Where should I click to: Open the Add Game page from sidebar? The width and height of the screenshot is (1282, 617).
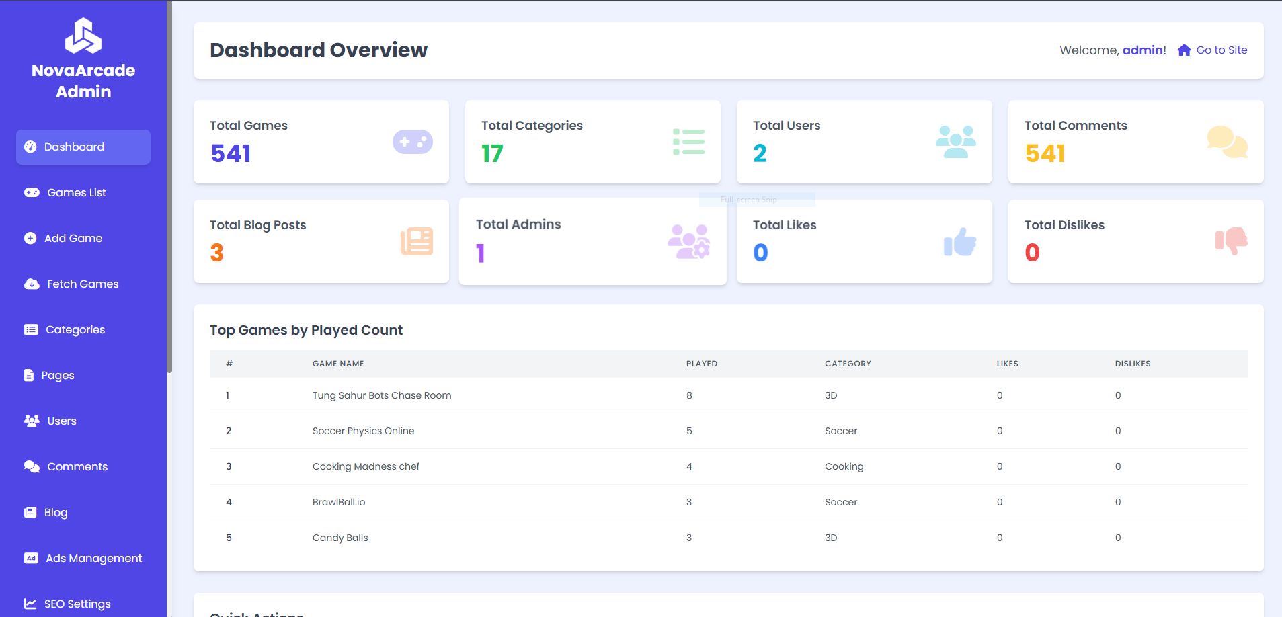pyautogui.click(x=73, y=239)
